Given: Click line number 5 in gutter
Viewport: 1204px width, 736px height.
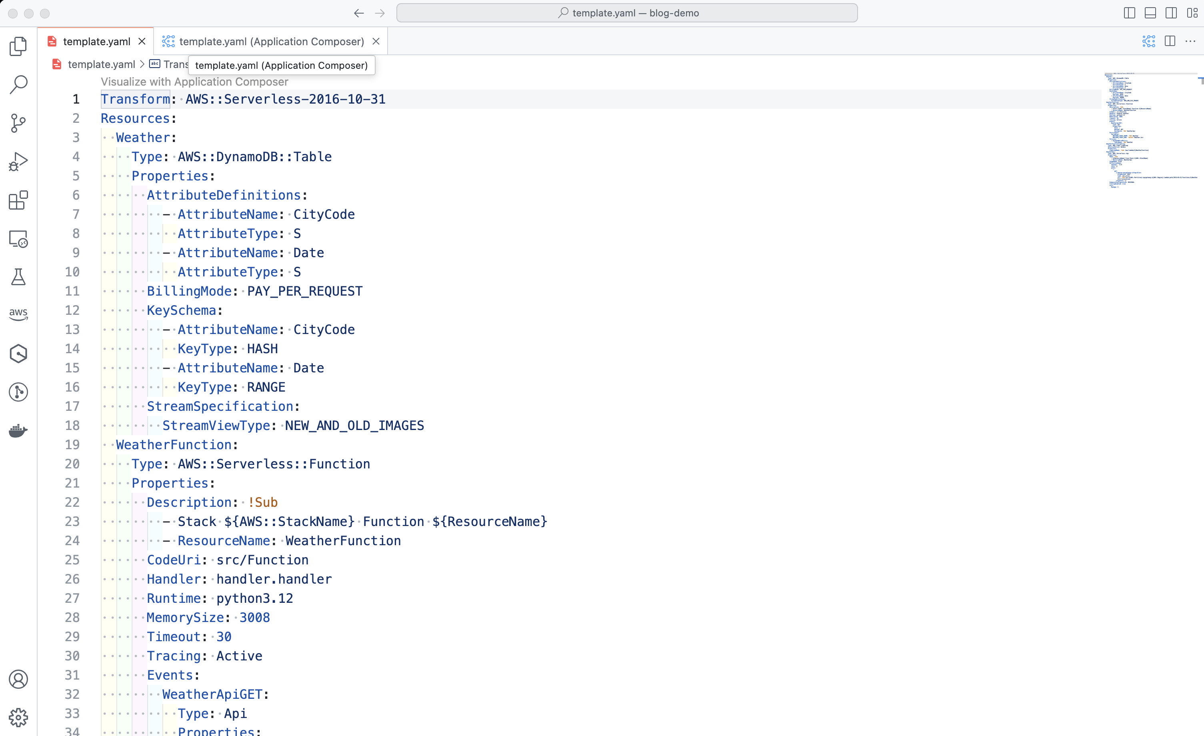Looking at the screenshot, I should [x=76, y=176].
